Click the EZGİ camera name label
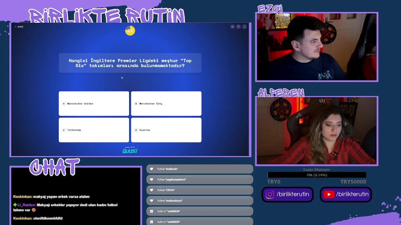This screenshot has height=225, width=401. (270, 9)
